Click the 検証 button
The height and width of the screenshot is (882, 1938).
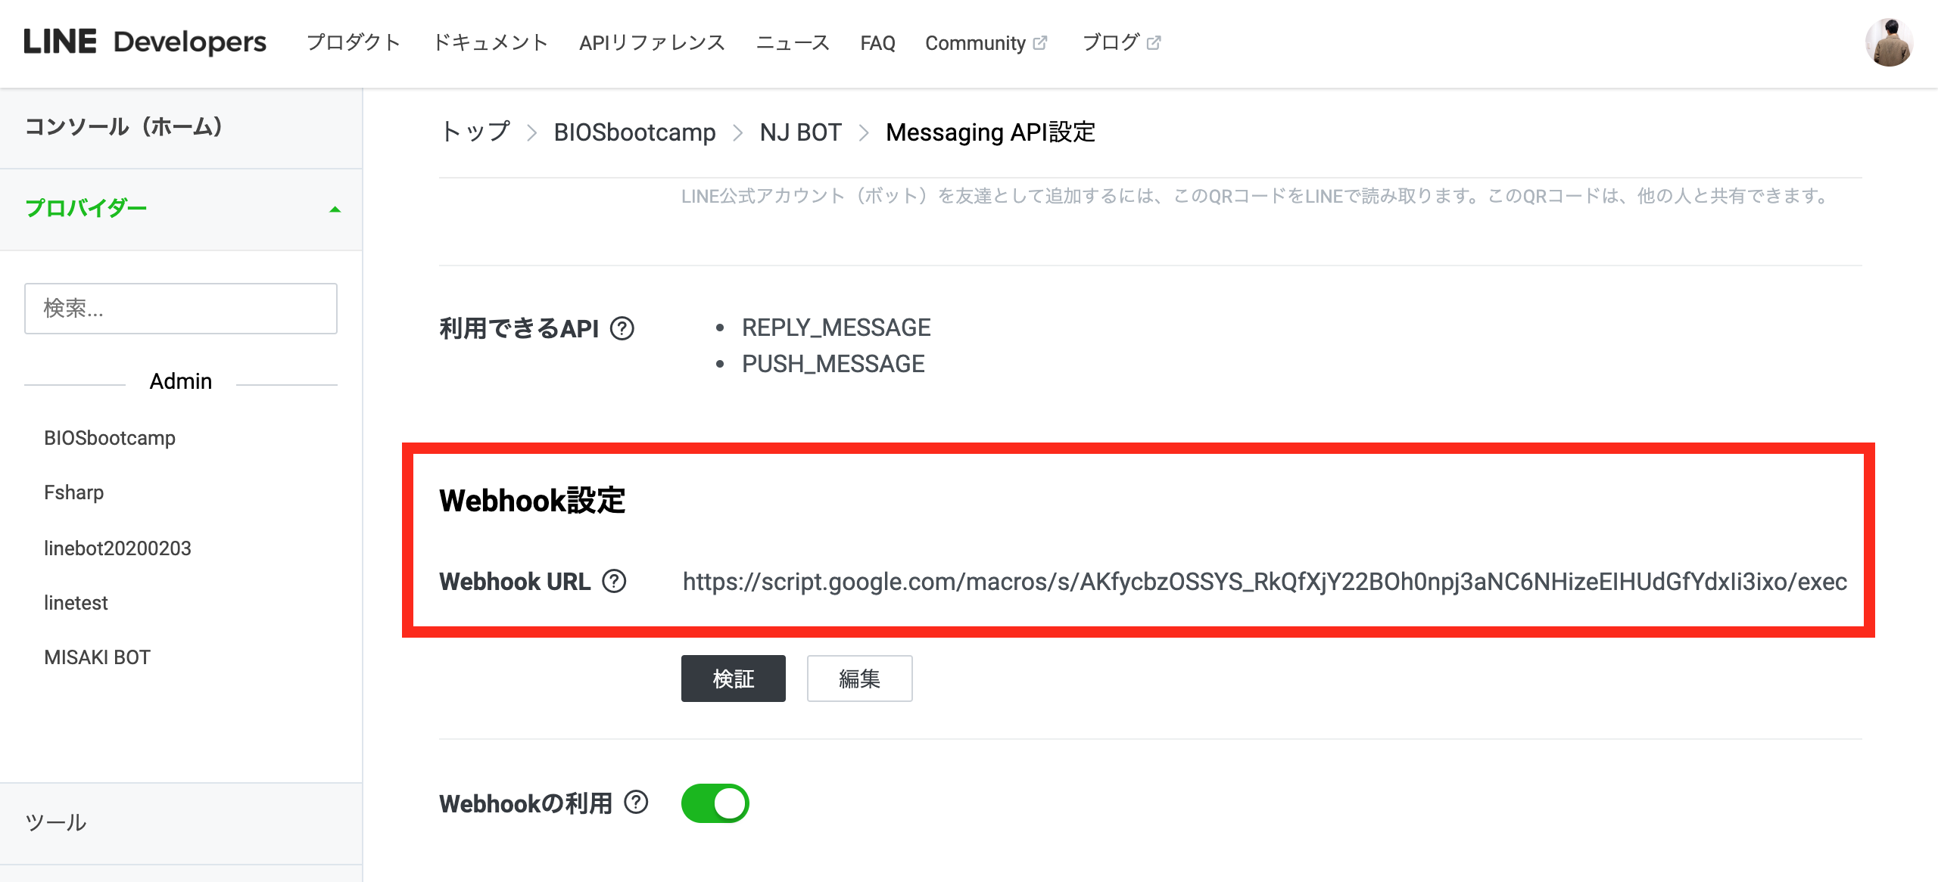[733, 679]
